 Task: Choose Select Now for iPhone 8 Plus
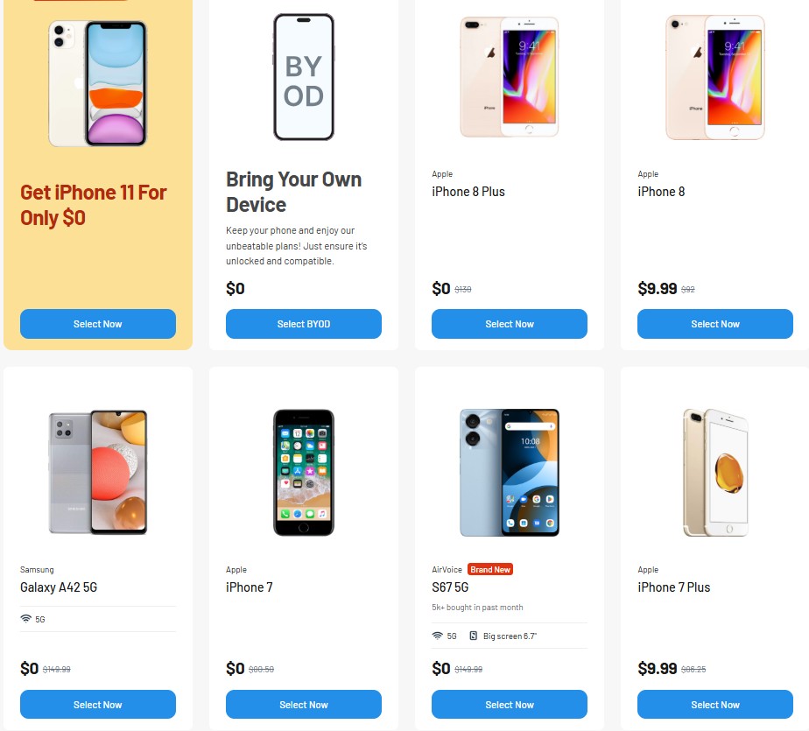pyautogui.click(x=510, y=324)
